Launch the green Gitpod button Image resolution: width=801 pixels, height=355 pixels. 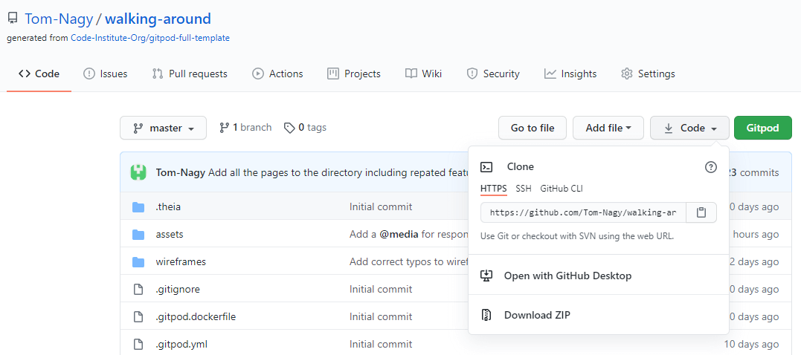pos(762,128)
